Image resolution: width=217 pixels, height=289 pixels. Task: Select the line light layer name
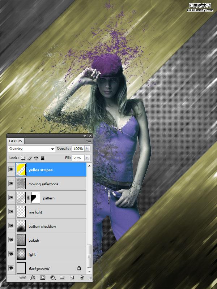coord(35,212)
